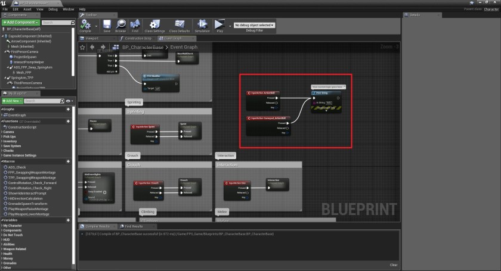
Task: Open the debug object filter dropdown
Action: 254,25
